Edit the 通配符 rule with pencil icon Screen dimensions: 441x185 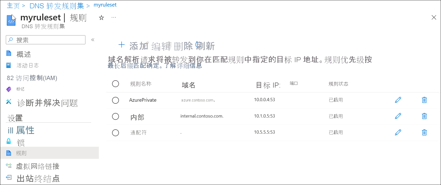tap(398, 132)
